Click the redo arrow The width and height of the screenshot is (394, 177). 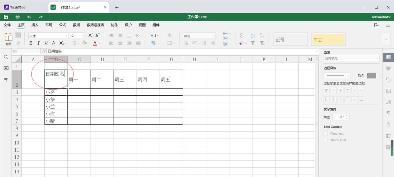[41, 17]
